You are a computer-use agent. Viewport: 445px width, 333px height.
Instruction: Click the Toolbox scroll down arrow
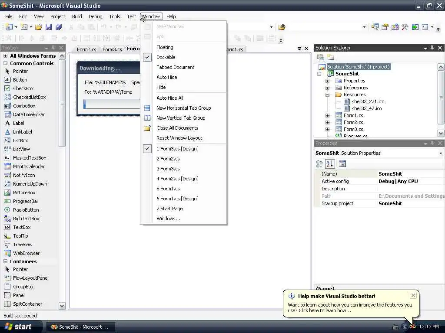pyautogui.click(x=62, y=306)
